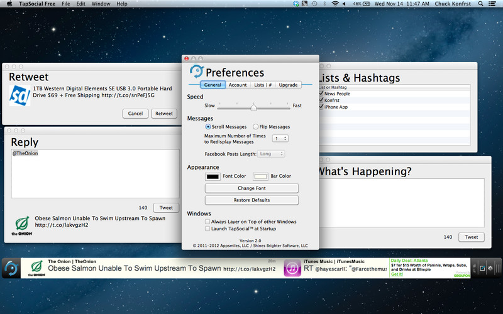The image size is (503, 314).
Task: Click Tweet button in What's Happening window
Action: (x=471, y=237)
